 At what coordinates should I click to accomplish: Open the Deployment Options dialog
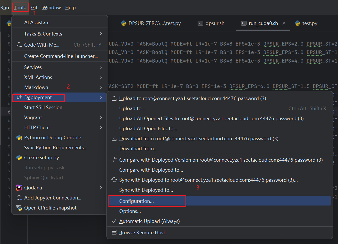click(x=130, y=211)
